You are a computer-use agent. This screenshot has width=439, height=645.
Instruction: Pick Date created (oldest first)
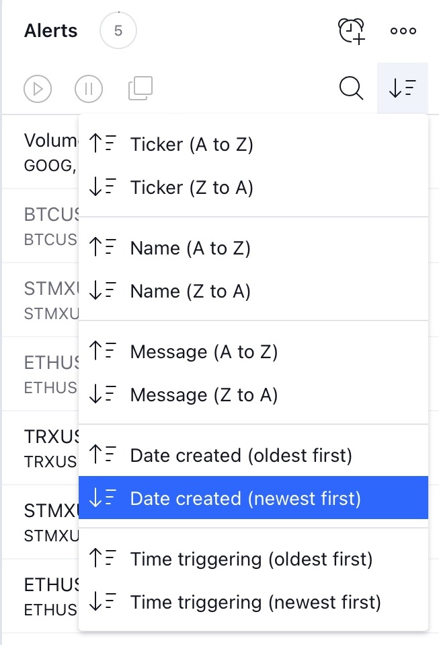(253, 455)
